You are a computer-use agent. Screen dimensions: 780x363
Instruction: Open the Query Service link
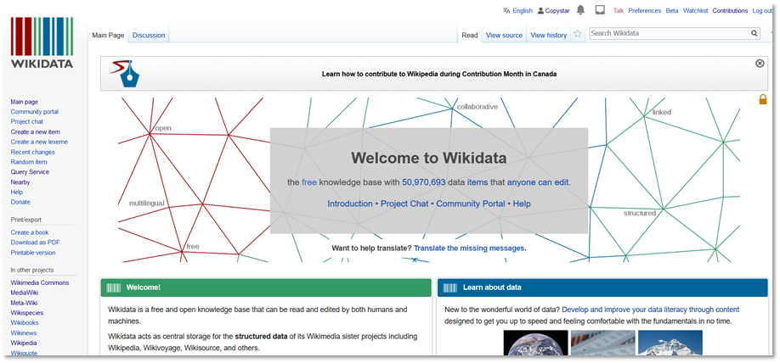tap(30, 172)
